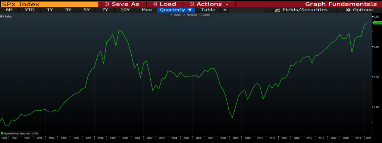
Task: Collapse toolbar with the double-chevron icon
Action: 225,10
